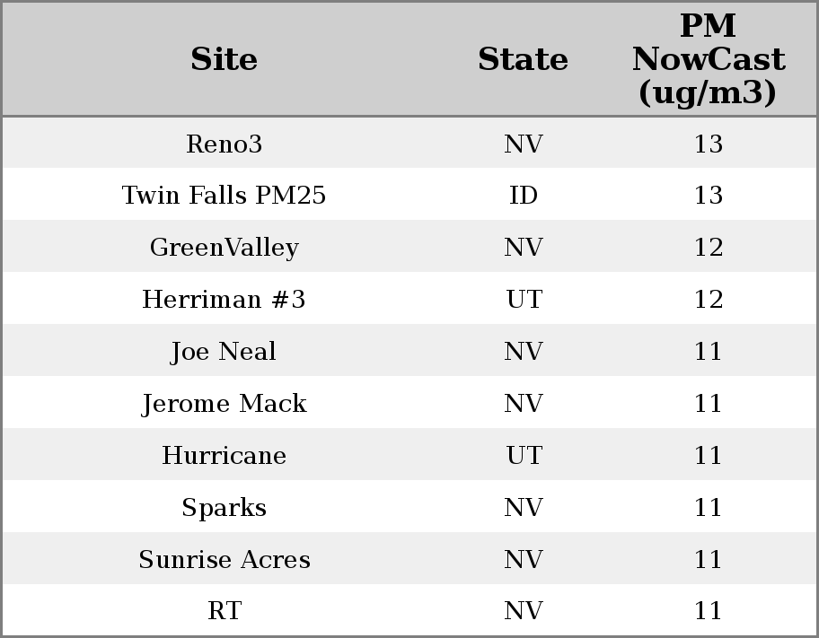The image size is (819, 638).
Task: Select the NowCast value 12 for GreenValley
Action: (x=708, y=248)
